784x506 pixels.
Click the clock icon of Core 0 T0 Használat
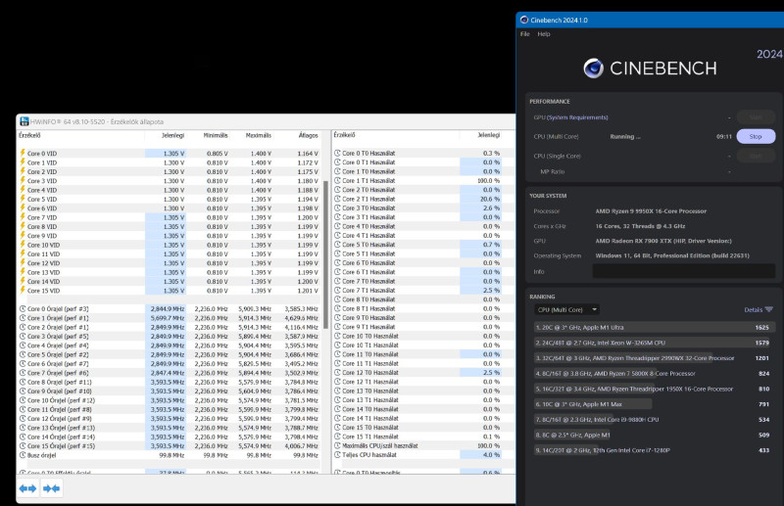337,153
